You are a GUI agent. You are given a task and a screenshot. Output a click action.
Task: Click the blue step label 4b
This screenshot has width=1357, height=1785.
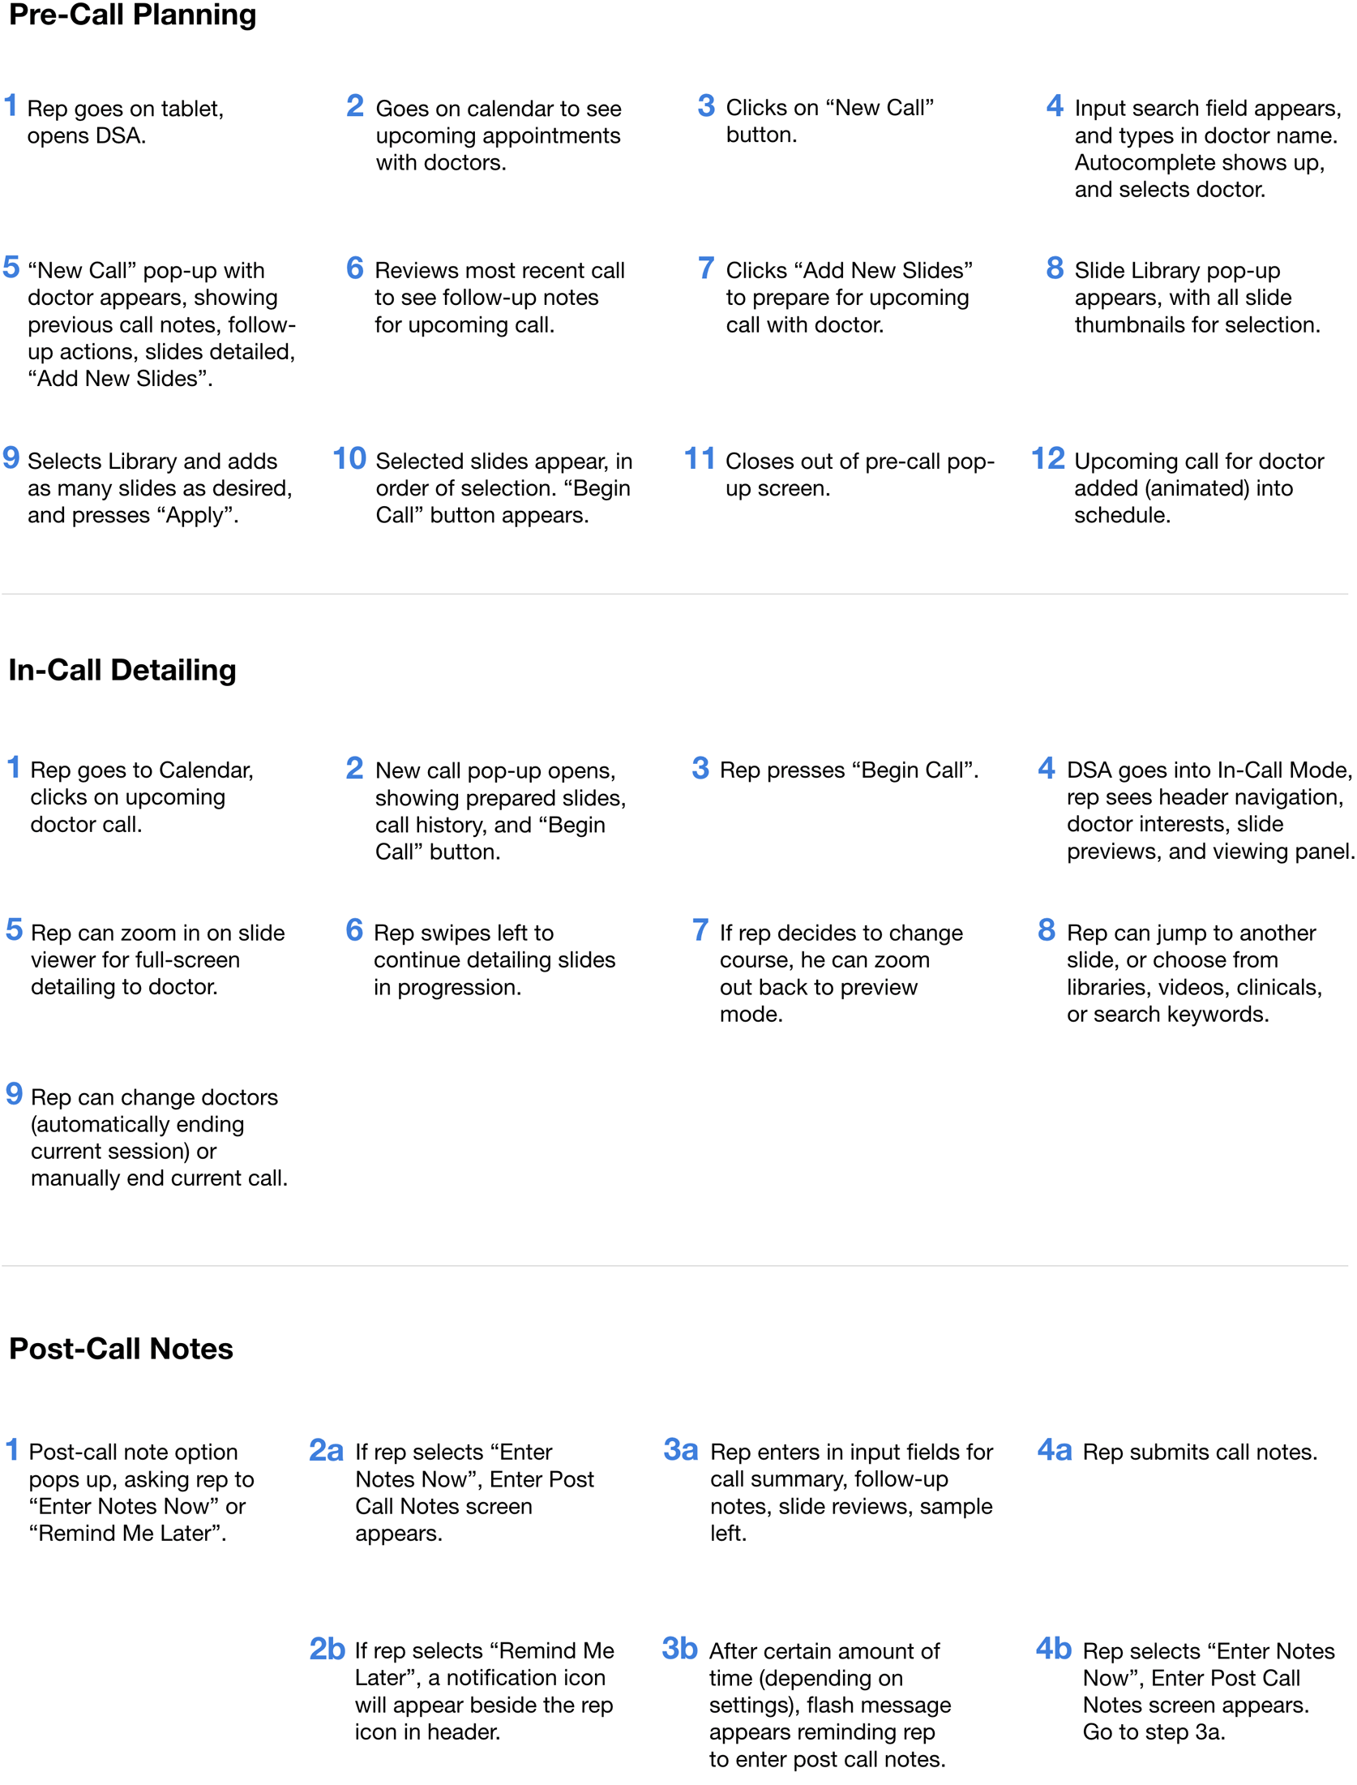1053,1649
